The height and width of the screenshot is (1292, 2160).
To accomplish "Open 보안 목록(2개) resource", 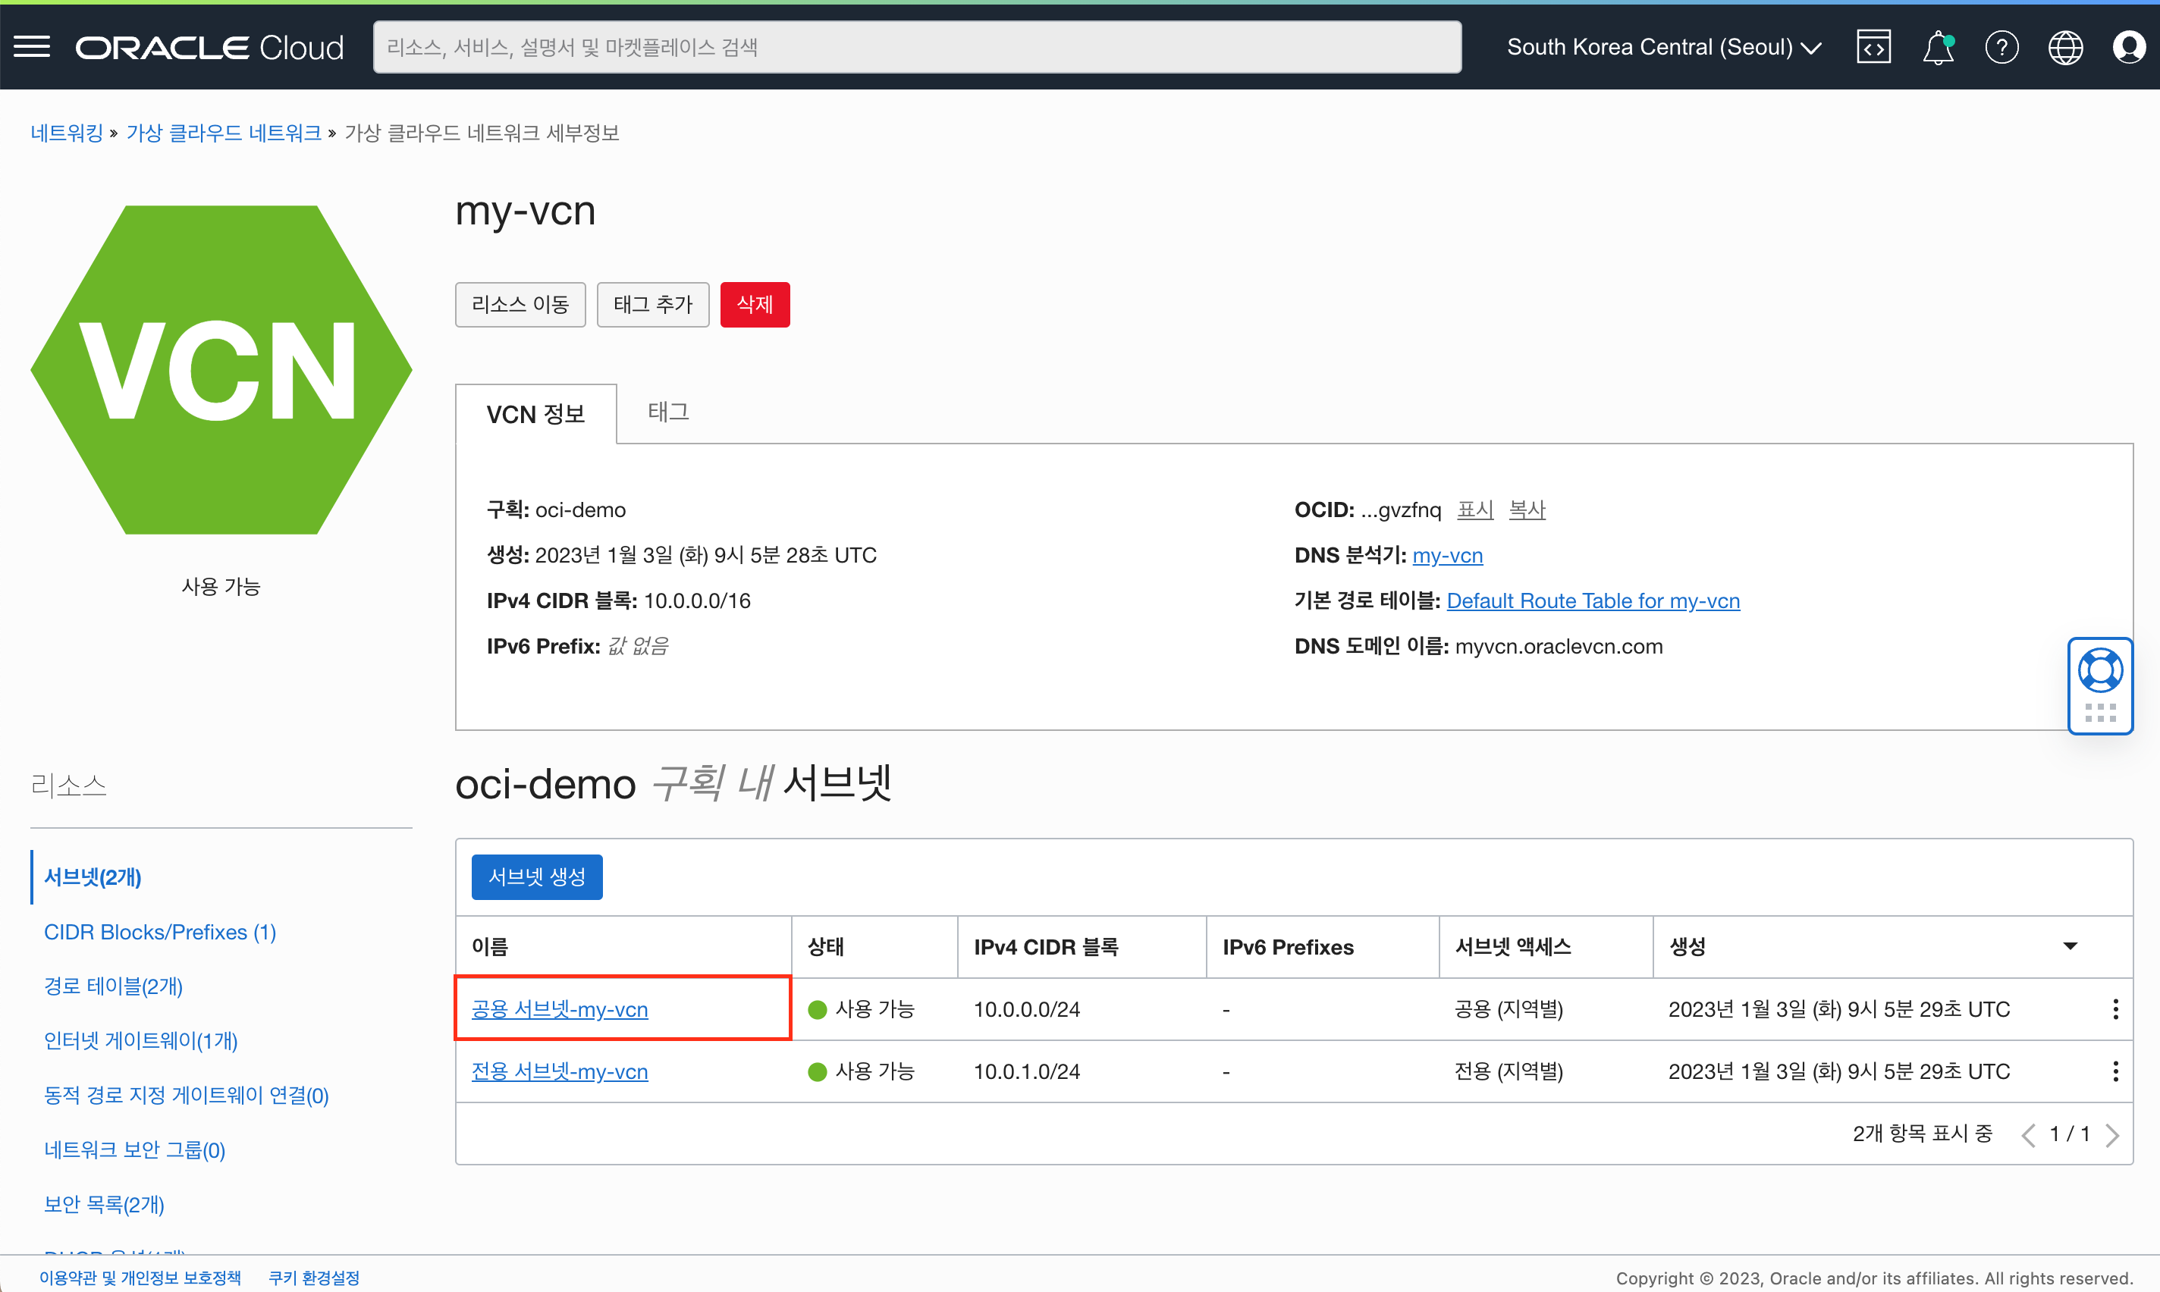I will pos(105,1204).
